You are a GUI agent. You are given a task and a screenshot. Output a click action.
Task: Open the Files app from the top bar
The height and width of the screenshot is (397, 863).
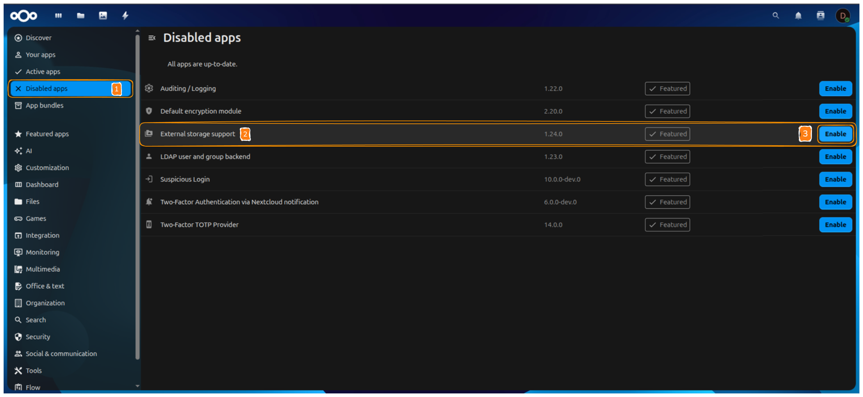click(80, 16)
